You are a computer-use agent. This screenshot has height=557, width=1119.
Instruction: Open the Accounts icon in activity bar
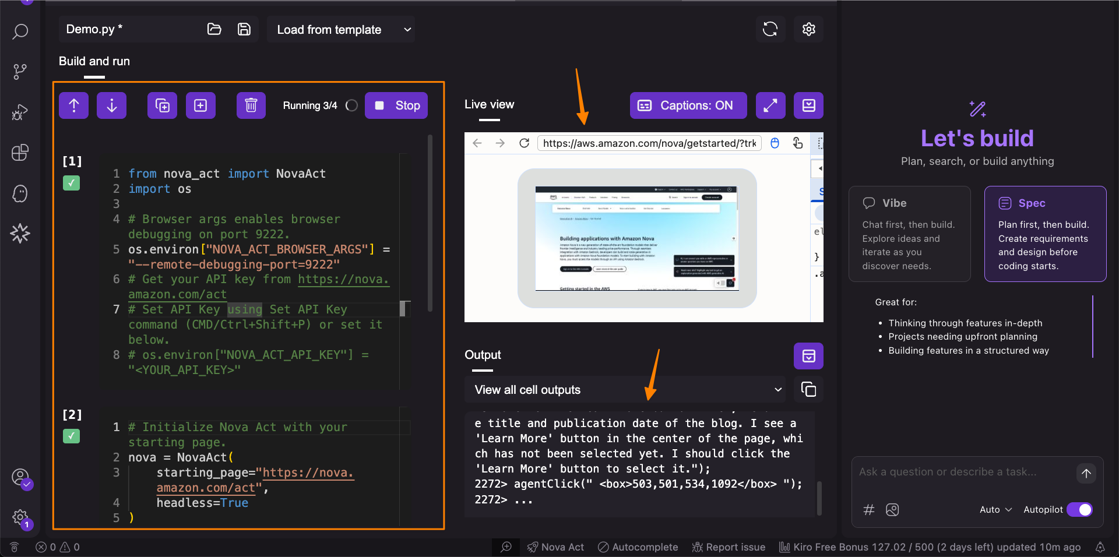coord(20,477)
